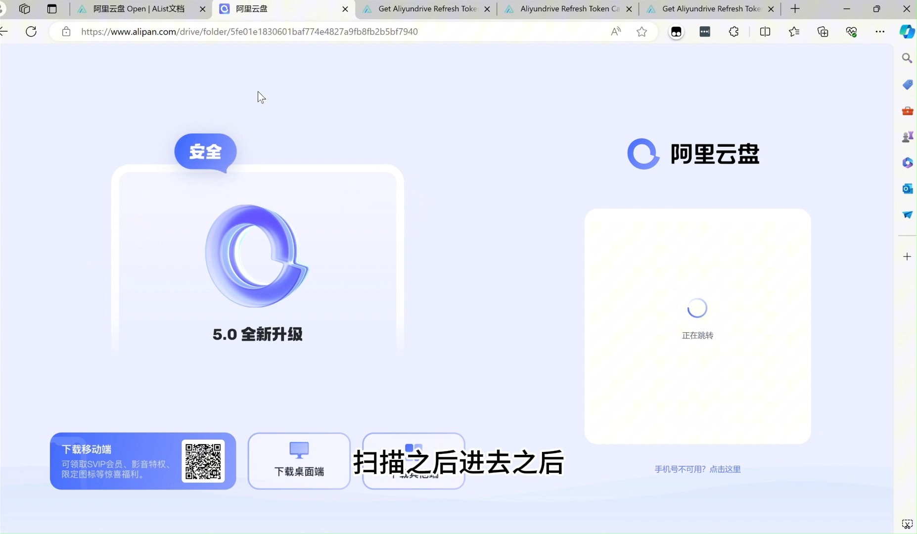The height and width of the screenshot is (534, 917).
Task: Open the dark password manager extension icon
Action: (x=705, y=32)
